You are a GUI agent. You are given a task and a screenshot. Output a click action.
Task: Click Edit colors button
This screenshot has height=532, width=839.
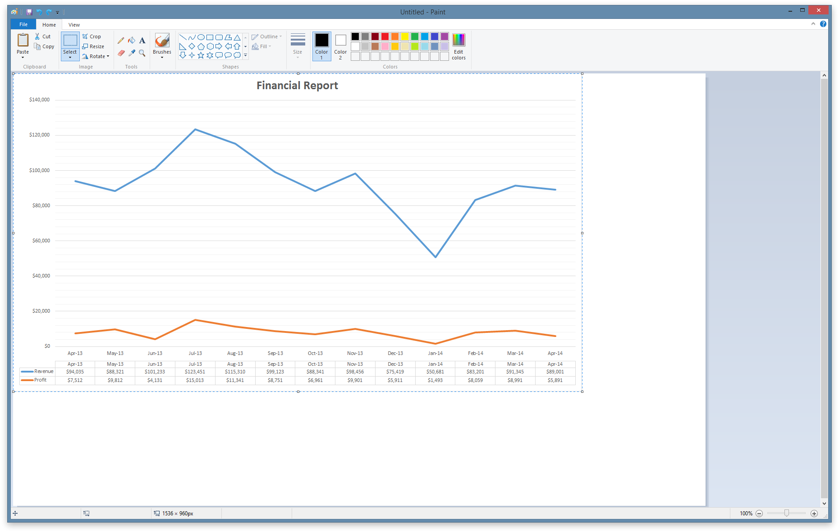coord(459,46)
